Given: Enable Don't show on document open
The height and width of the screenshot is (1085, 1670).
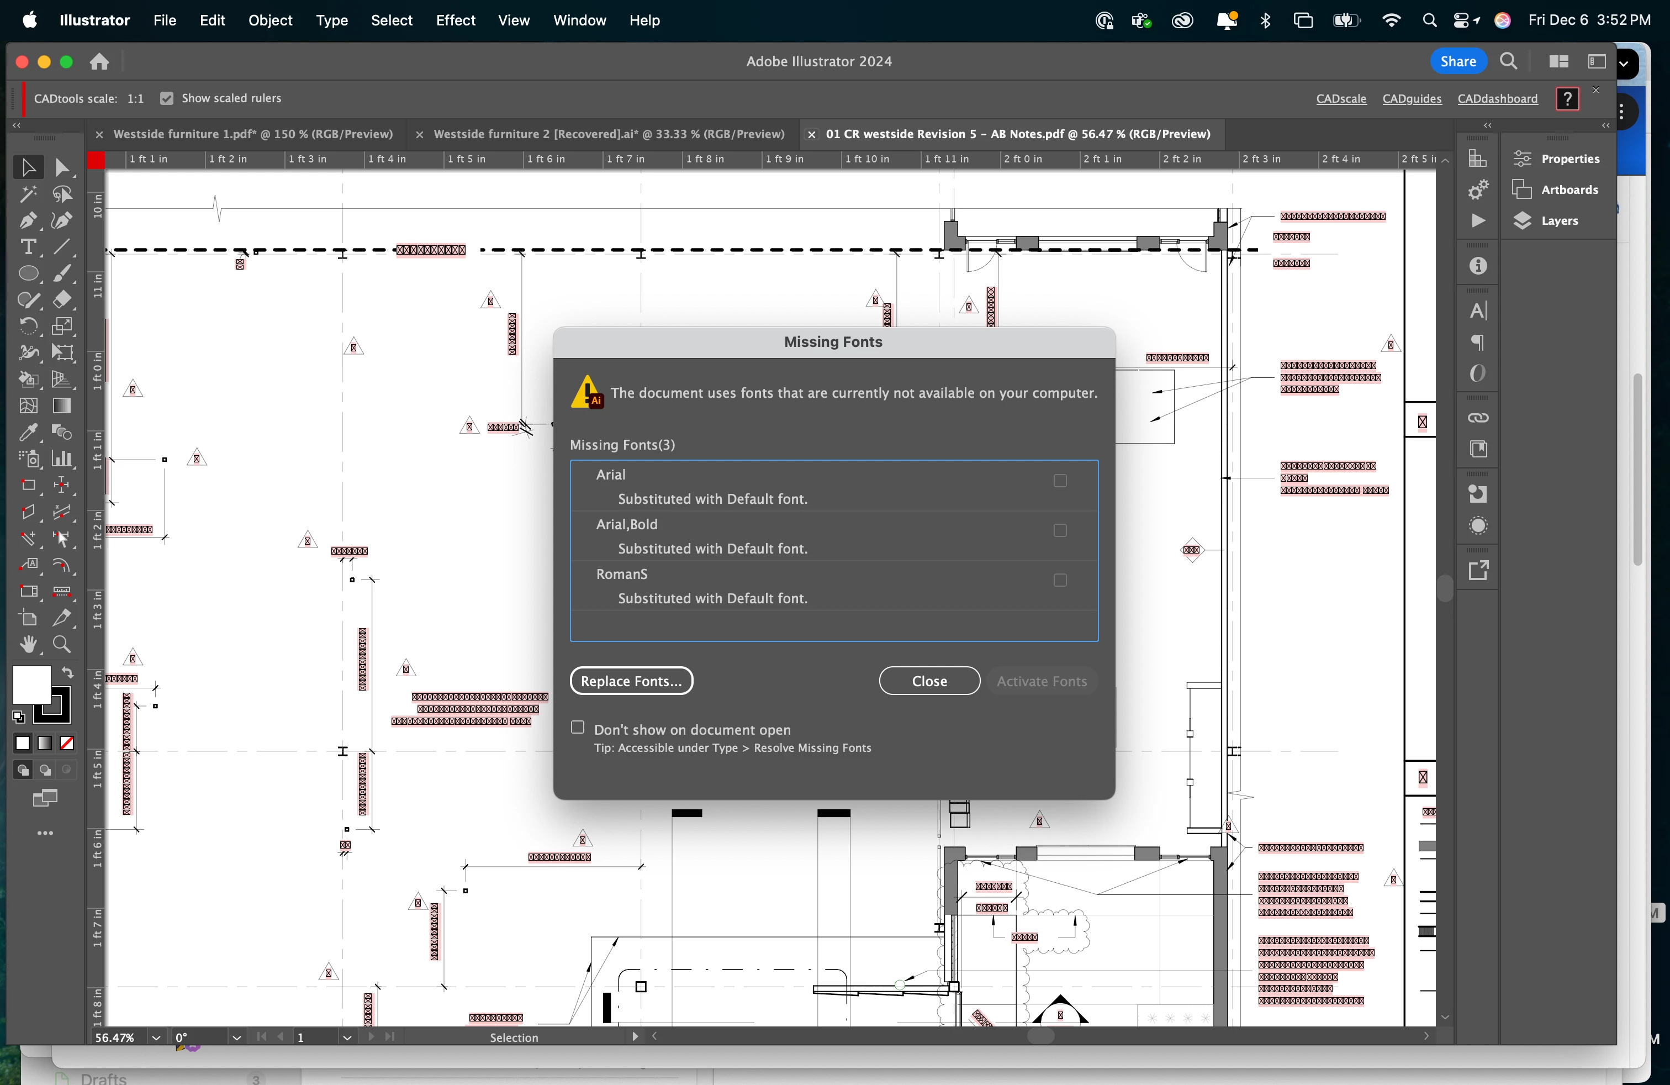Looking at the screenshot, I should pyautogui.click(x=578, y=727).
